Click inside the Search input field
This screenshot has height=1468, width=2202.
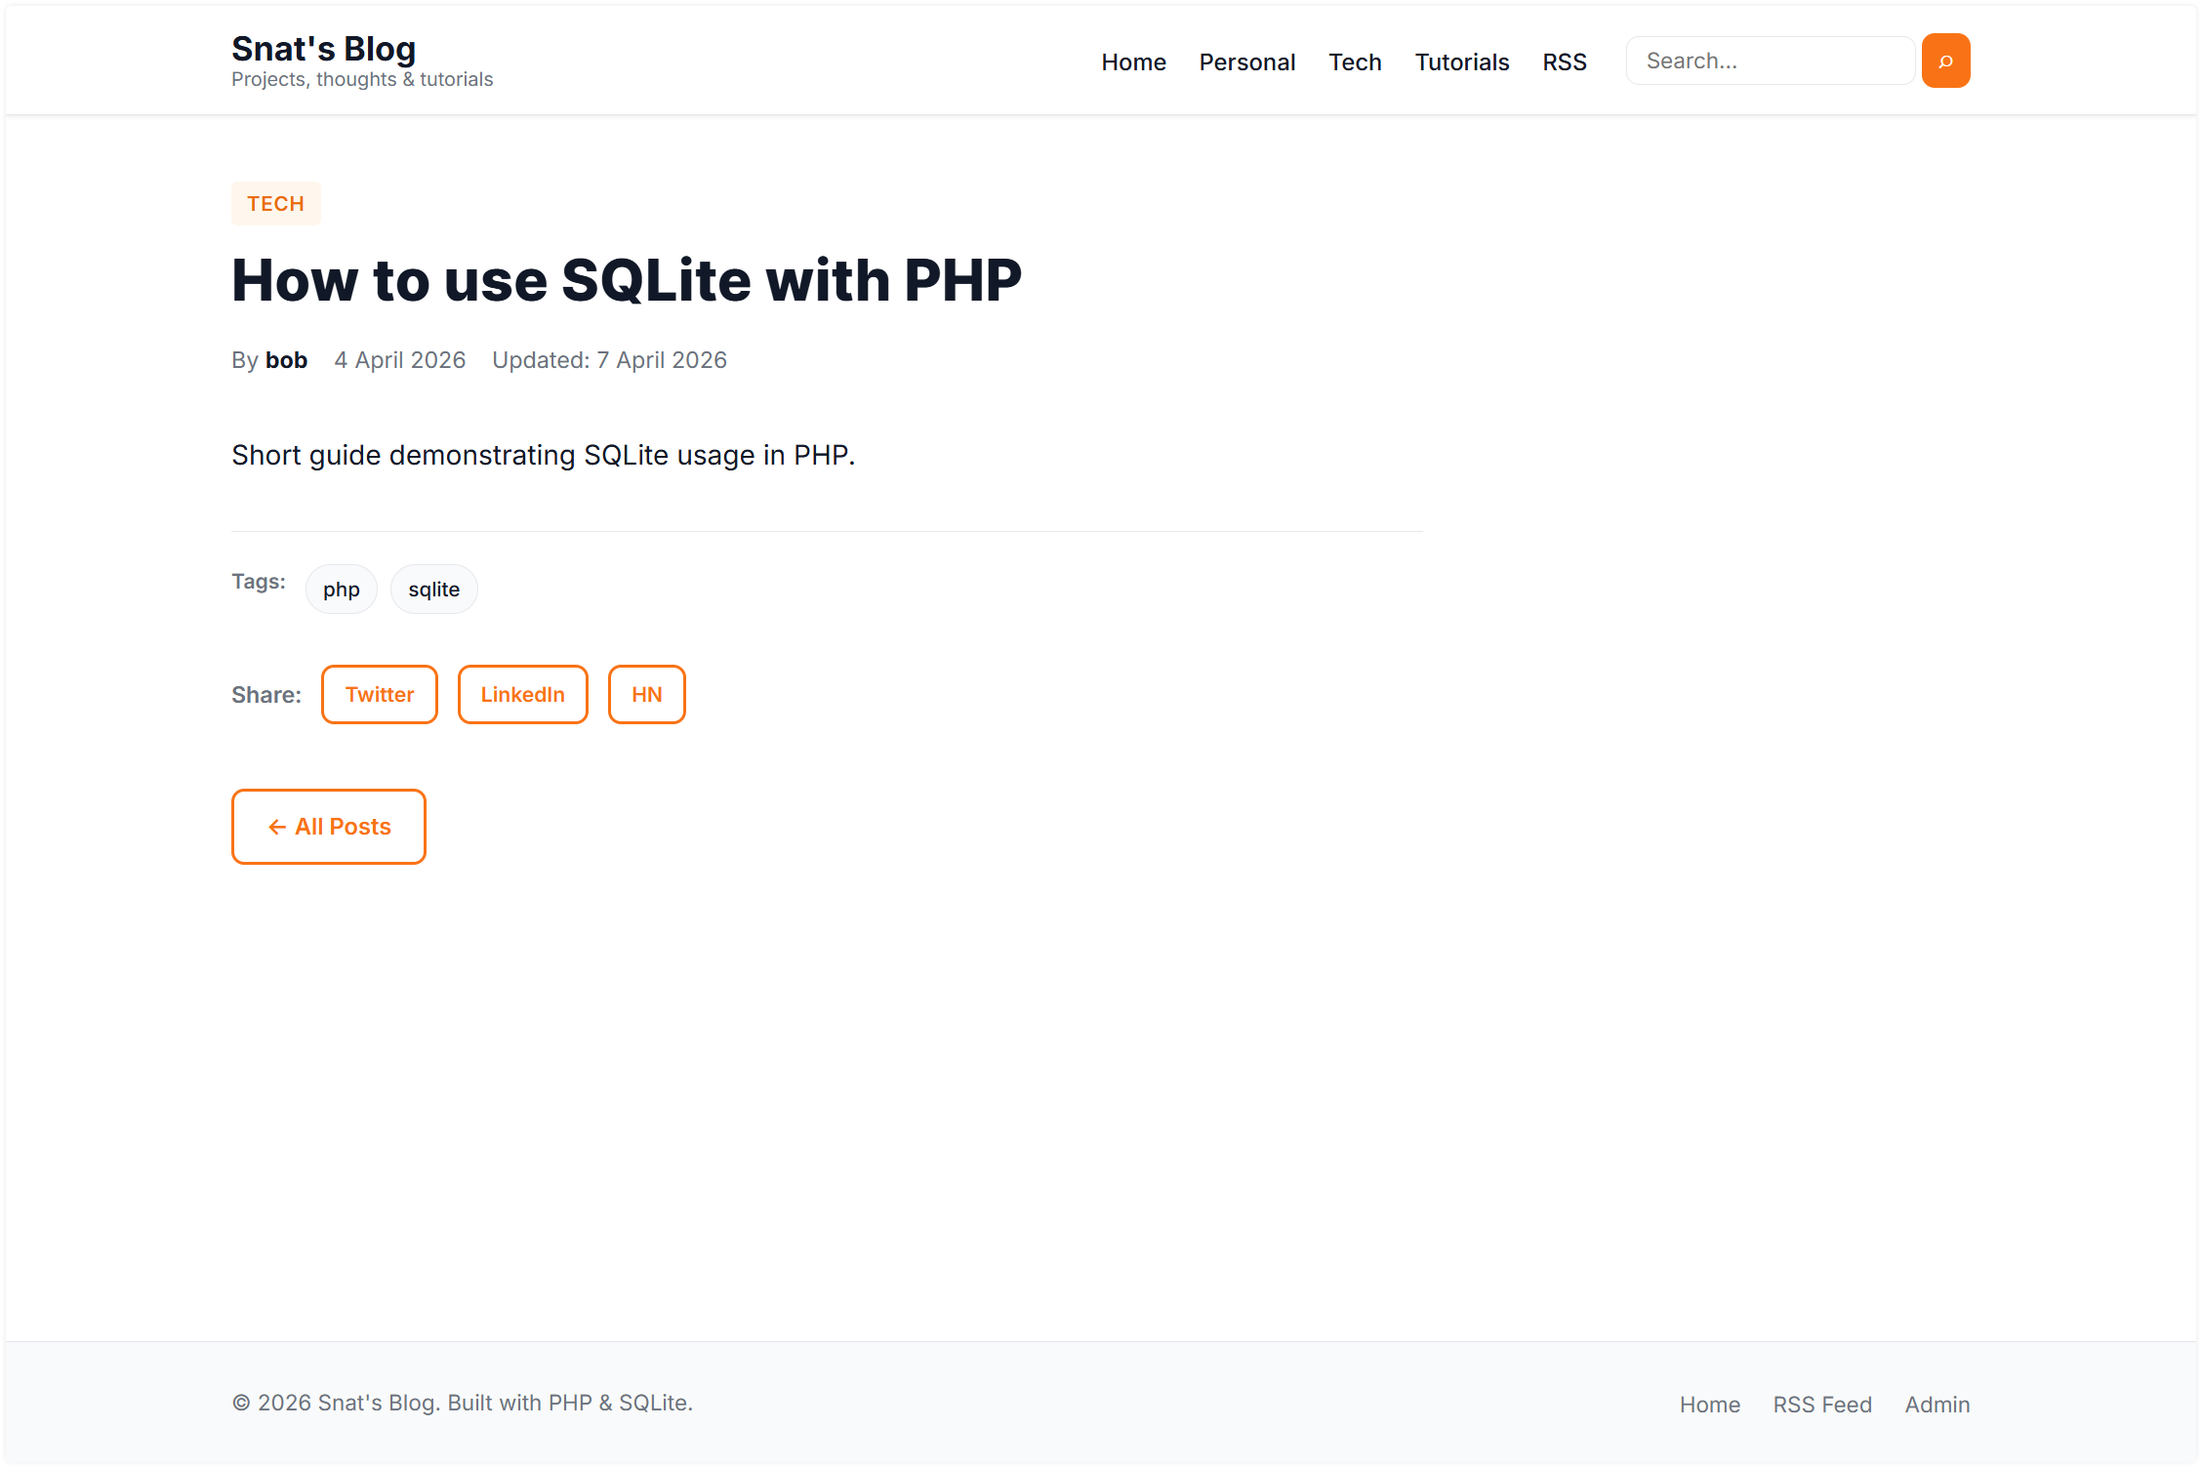click(x=1769, y=60)
